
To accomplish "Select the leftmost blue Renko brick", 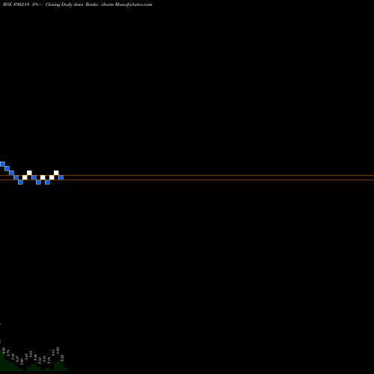I will pyautogui.click(x=2, y=164).
